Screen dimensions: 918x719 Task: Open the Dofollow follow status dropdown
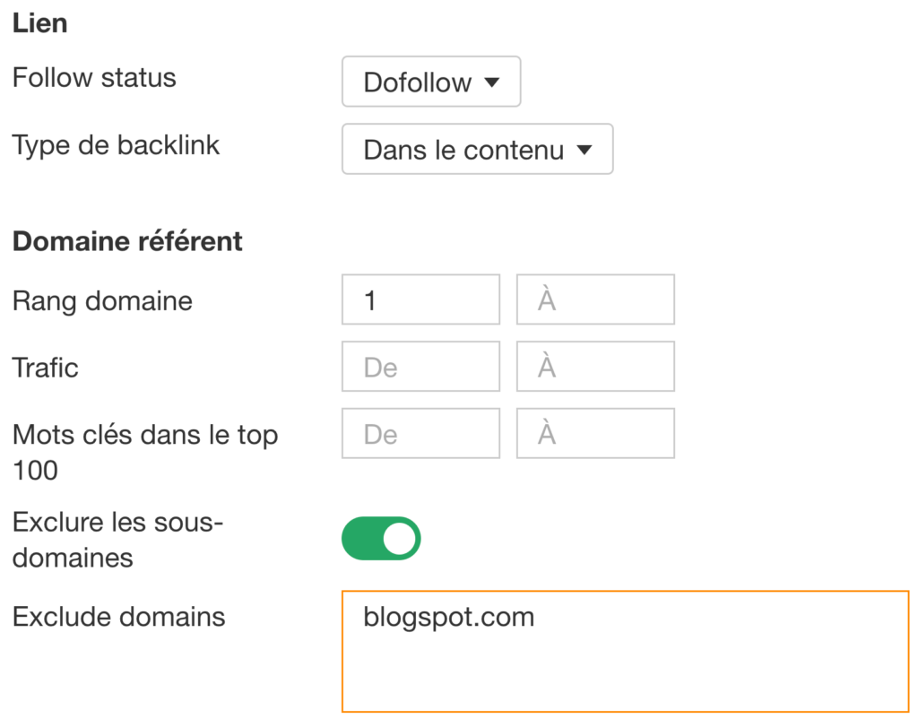pos(431,82)
